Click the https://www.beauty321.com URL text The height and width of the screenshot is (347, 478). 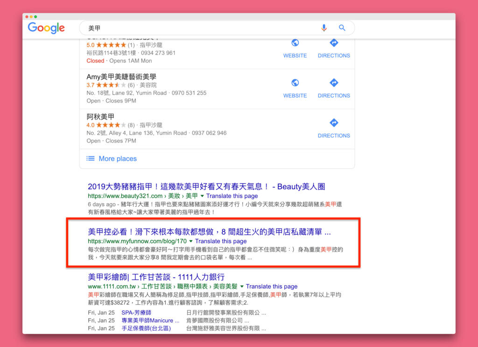point(125,196)
